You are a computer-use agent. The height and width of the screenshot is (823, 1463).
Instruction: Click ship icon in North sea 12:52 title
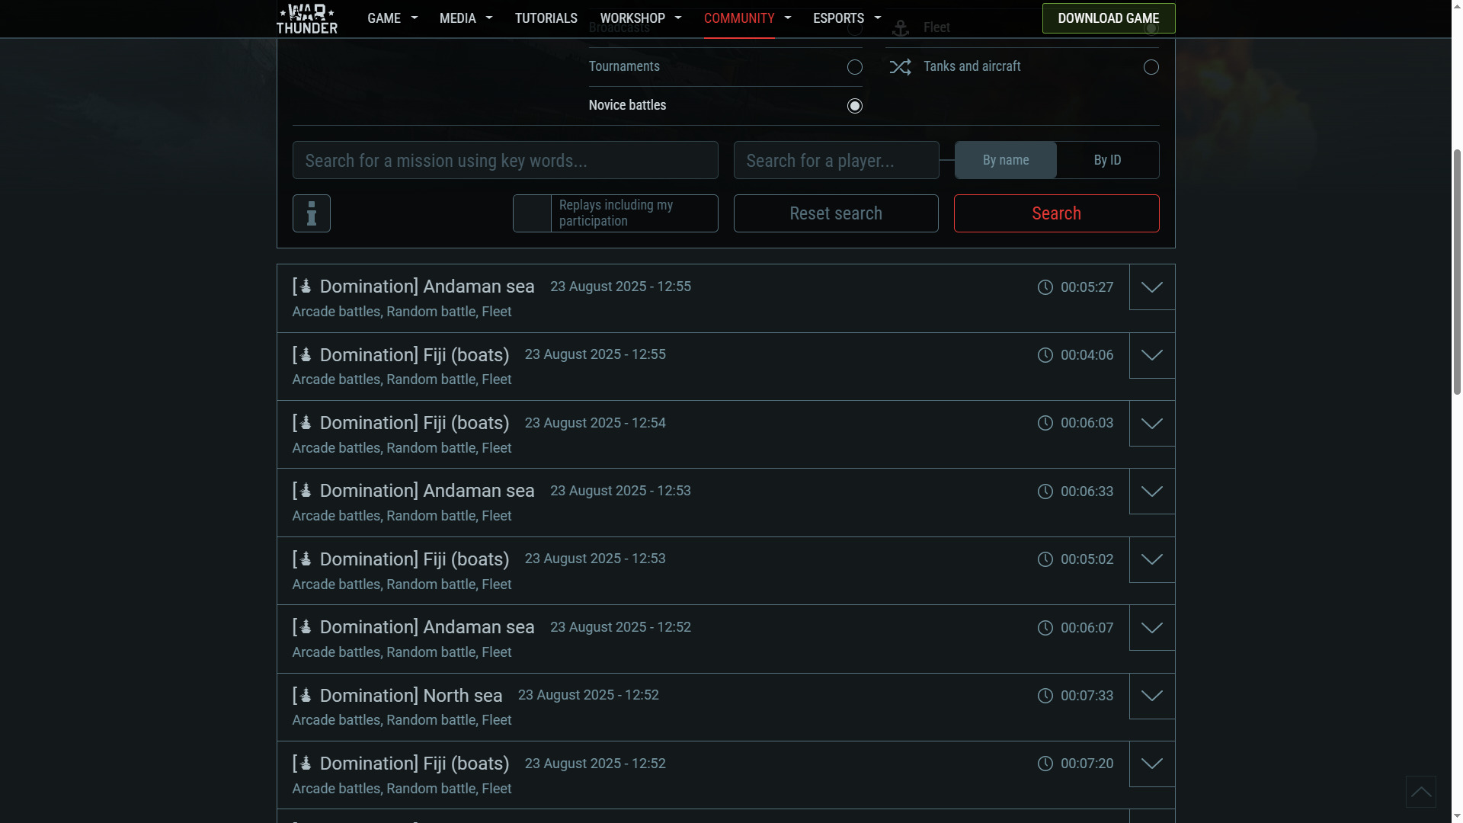click(305, 695)
